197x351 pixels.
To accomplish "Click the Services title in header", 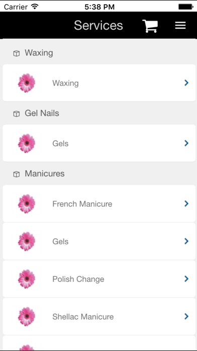I will (98, 25).
